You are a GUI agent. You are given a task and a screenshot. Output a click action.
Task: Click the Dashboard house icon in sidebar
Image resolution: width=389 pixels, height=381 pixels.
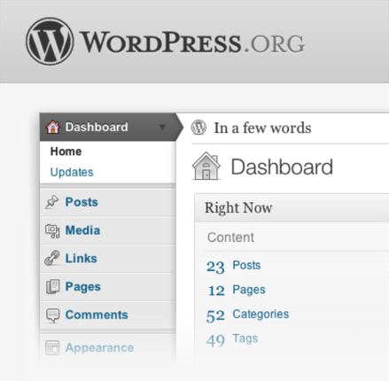click(53, 127)
